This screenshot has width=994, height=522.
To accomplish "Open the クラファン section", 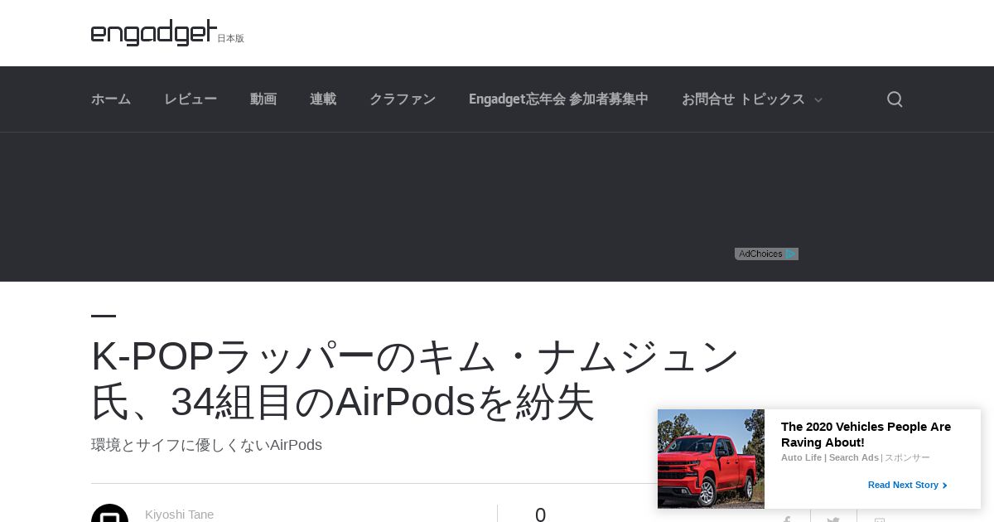I will coord(403,99).
